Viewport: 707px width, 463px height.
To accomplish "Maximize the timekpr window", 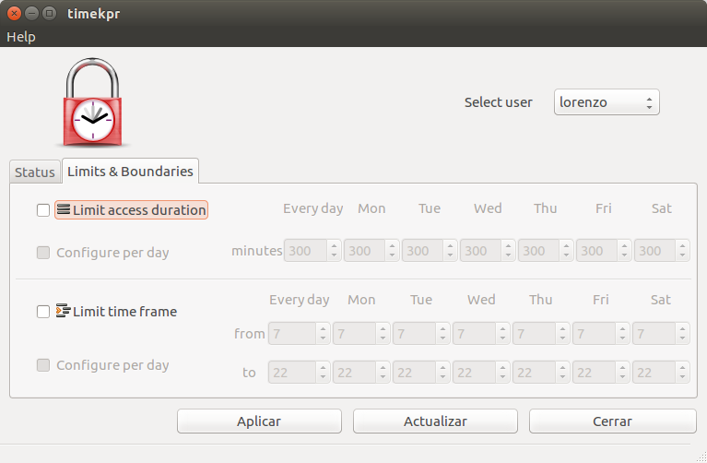I will [49, 14].
